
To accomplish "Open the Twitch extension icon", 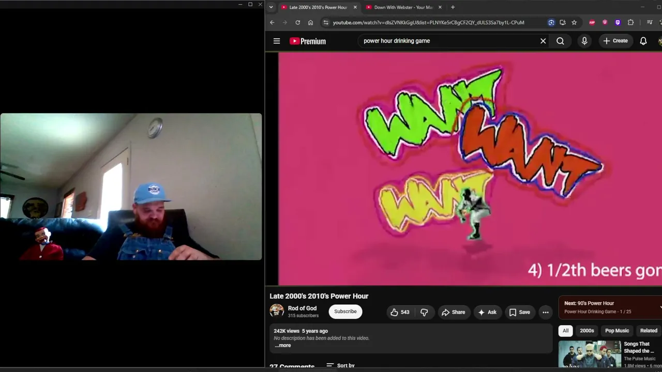I will [x=618, y=22].
